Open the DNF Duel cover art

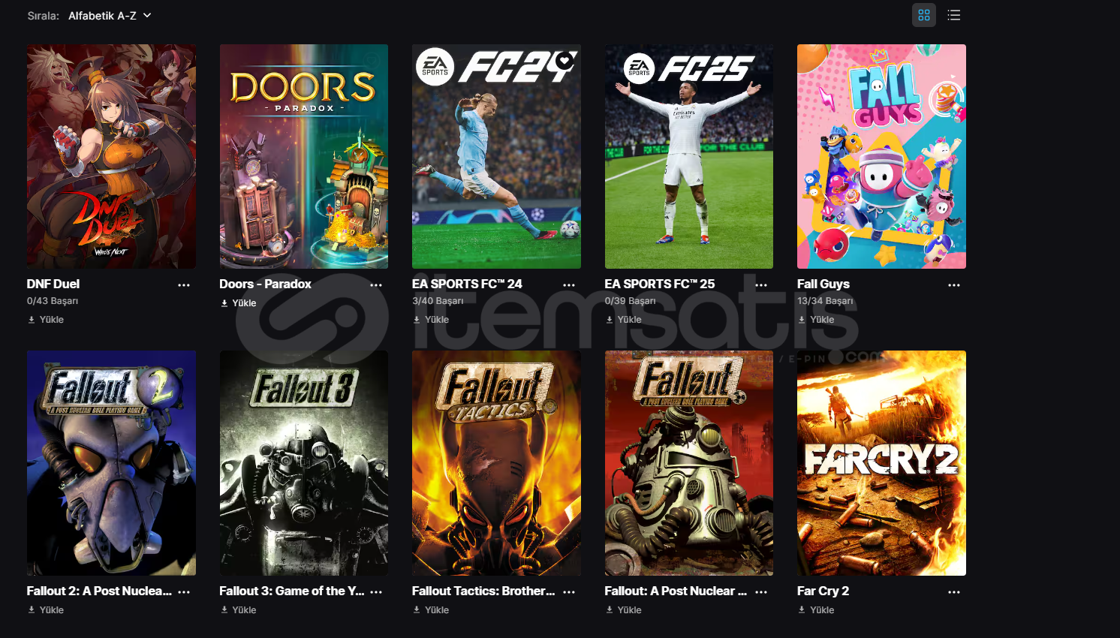[111, 156]
